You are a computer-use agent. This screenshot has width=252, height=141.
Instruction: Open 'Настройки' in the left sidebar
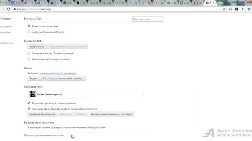(5, 32)
